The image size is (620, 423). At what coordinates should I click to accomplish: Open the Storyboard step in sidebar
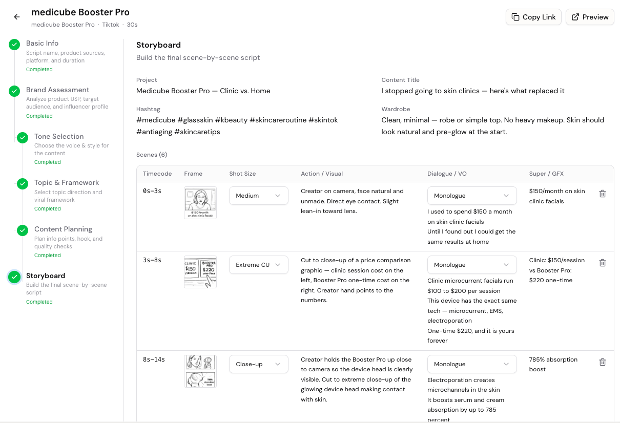point(46,276)
